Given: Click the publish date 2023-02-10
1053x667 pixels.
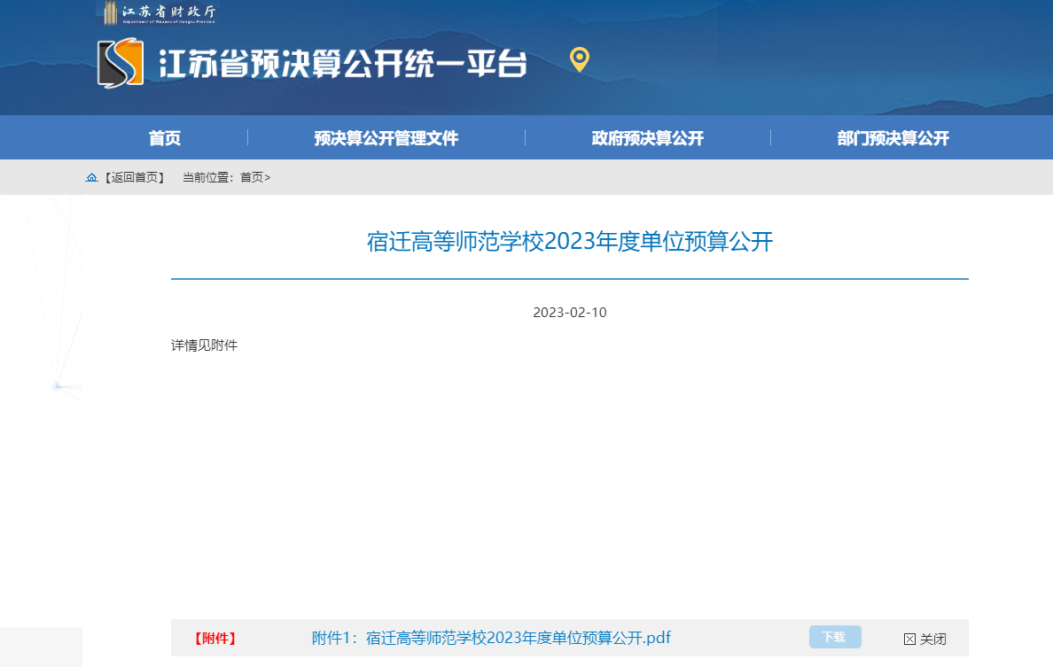Looking at the screenshot, I should (x=569, y=313).
